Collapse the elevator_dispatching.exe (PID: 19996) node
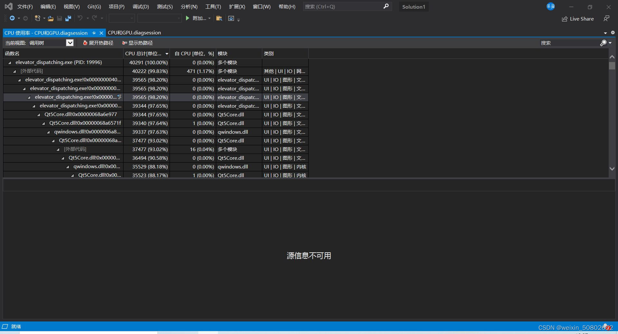Image resolution: width=618 pixels, height=334 pixels. (x=10, y=63)
